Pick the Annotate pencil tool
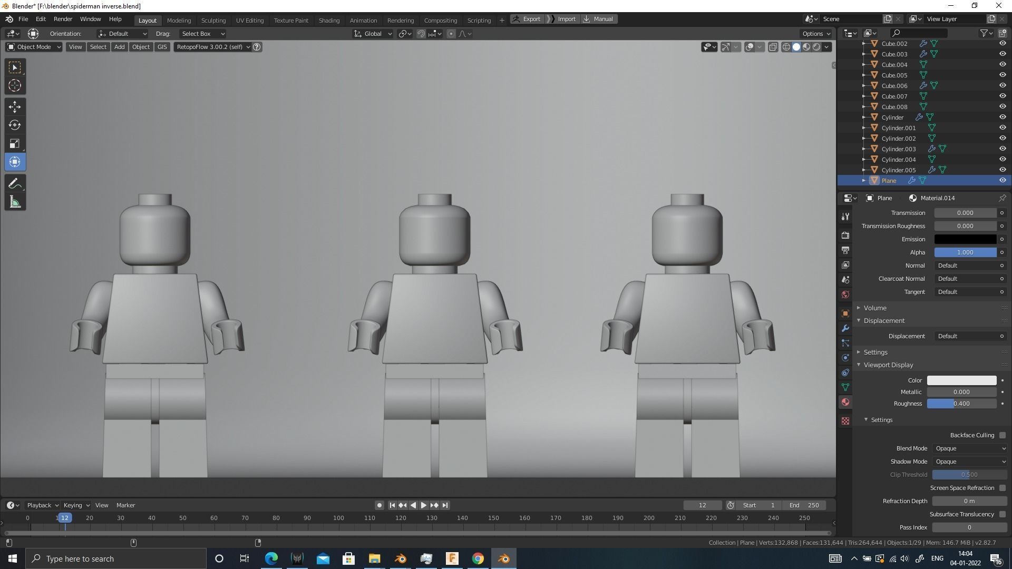 click(x=15, y=184)
